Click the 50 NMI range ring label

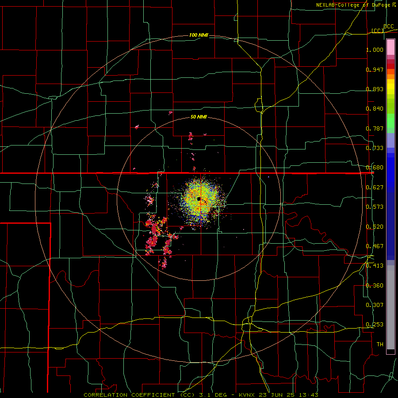click(x=199, y=117)
